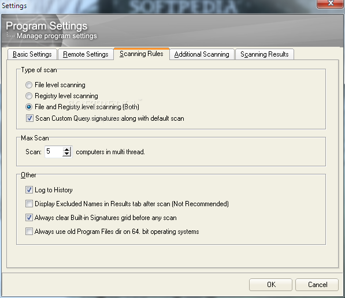Click the Scan computers number field

[54, 151]
